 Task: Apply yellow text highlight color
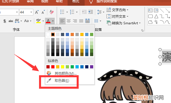(38, 21)
